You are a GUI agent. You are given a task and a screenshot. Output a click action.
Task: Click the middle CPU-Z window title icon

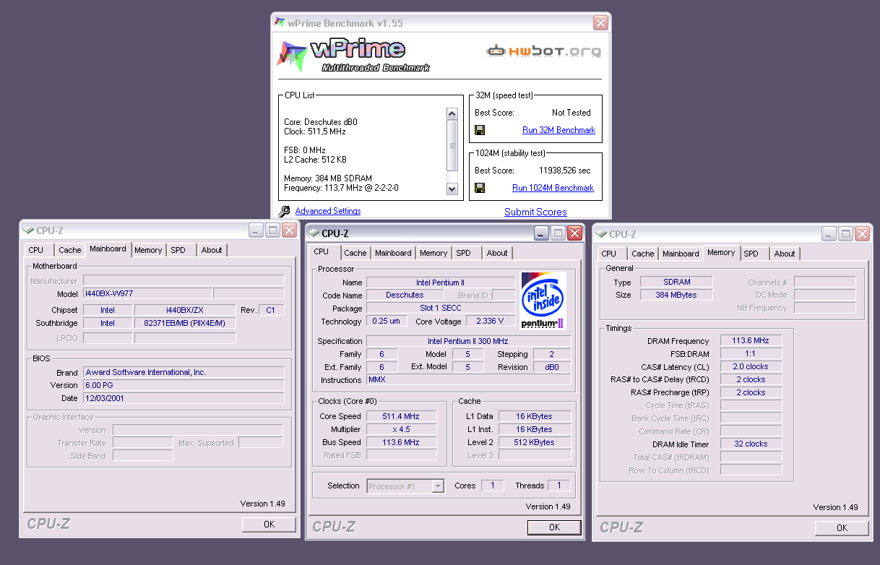314,233
